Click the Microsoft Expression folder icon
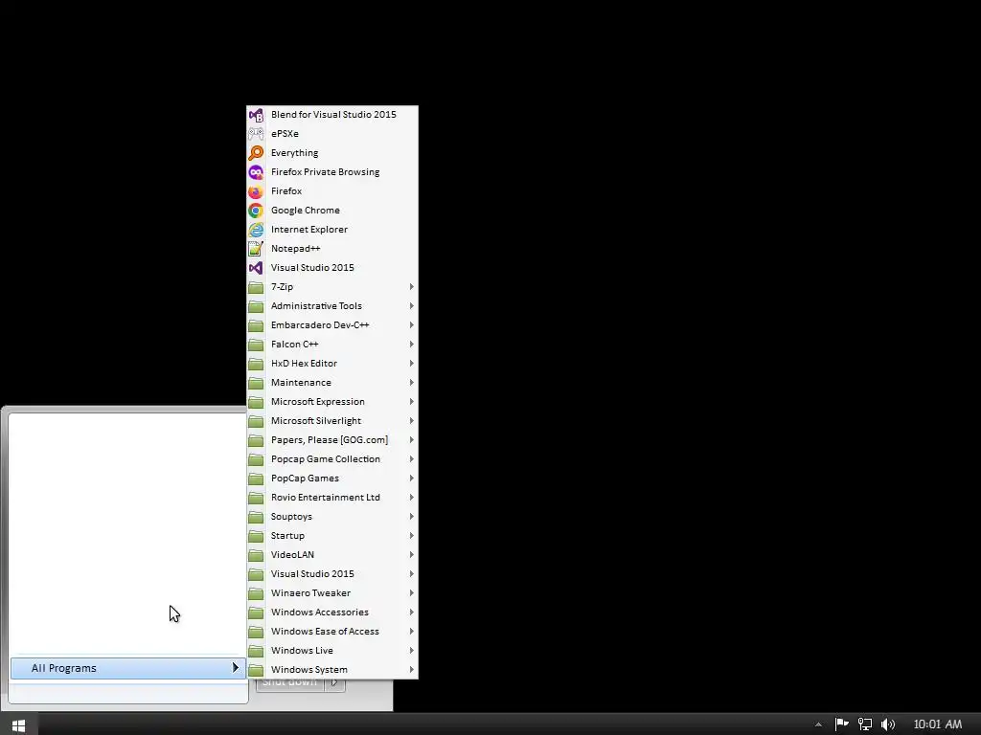The image size is (981, 735). click(256, 402)
